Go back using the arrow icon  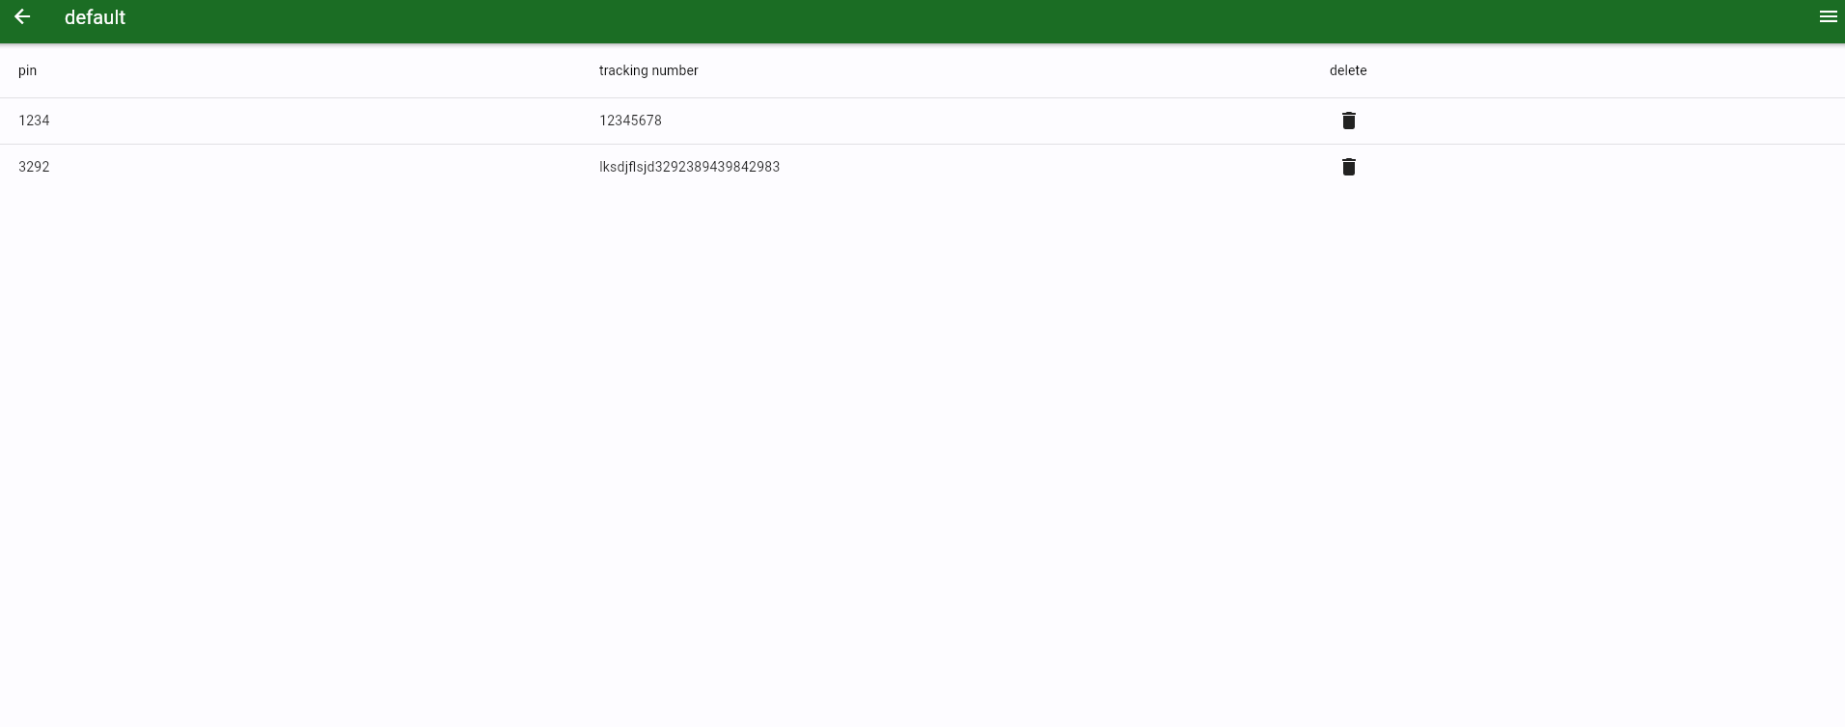pyautogui.click(x=22, y=17)
